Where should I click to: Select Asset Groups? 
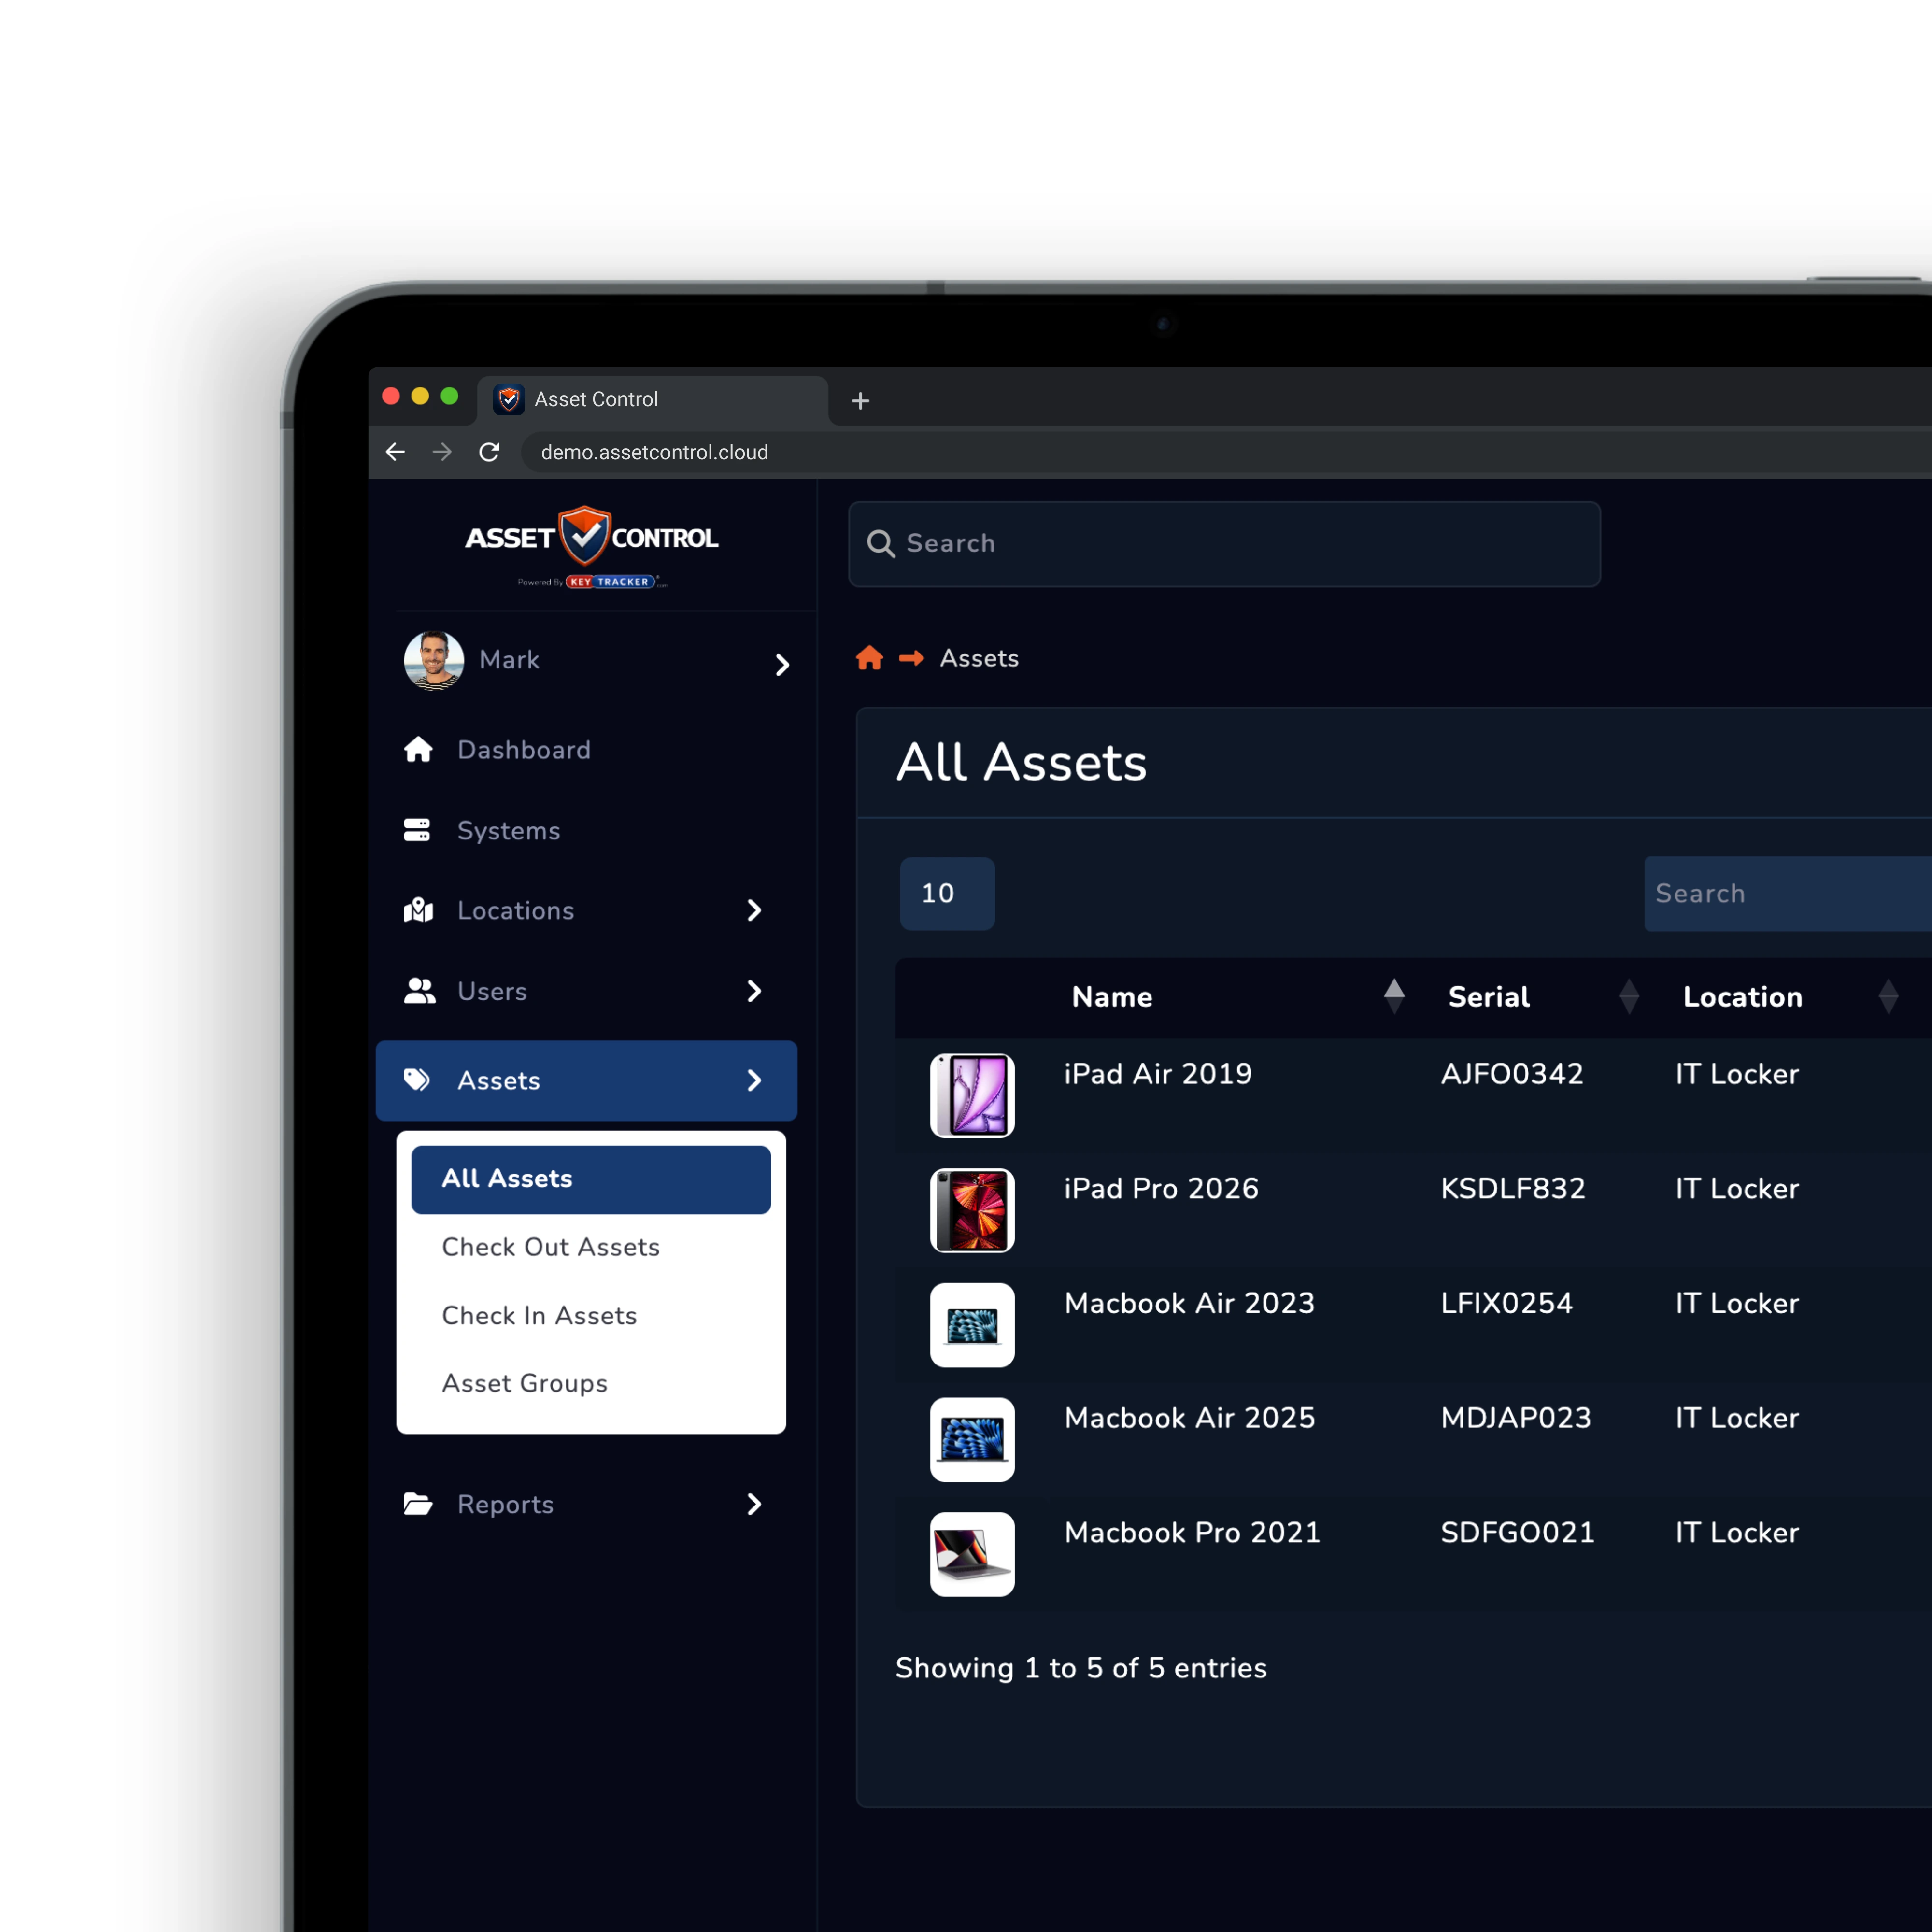click(x=525, y=1383)
